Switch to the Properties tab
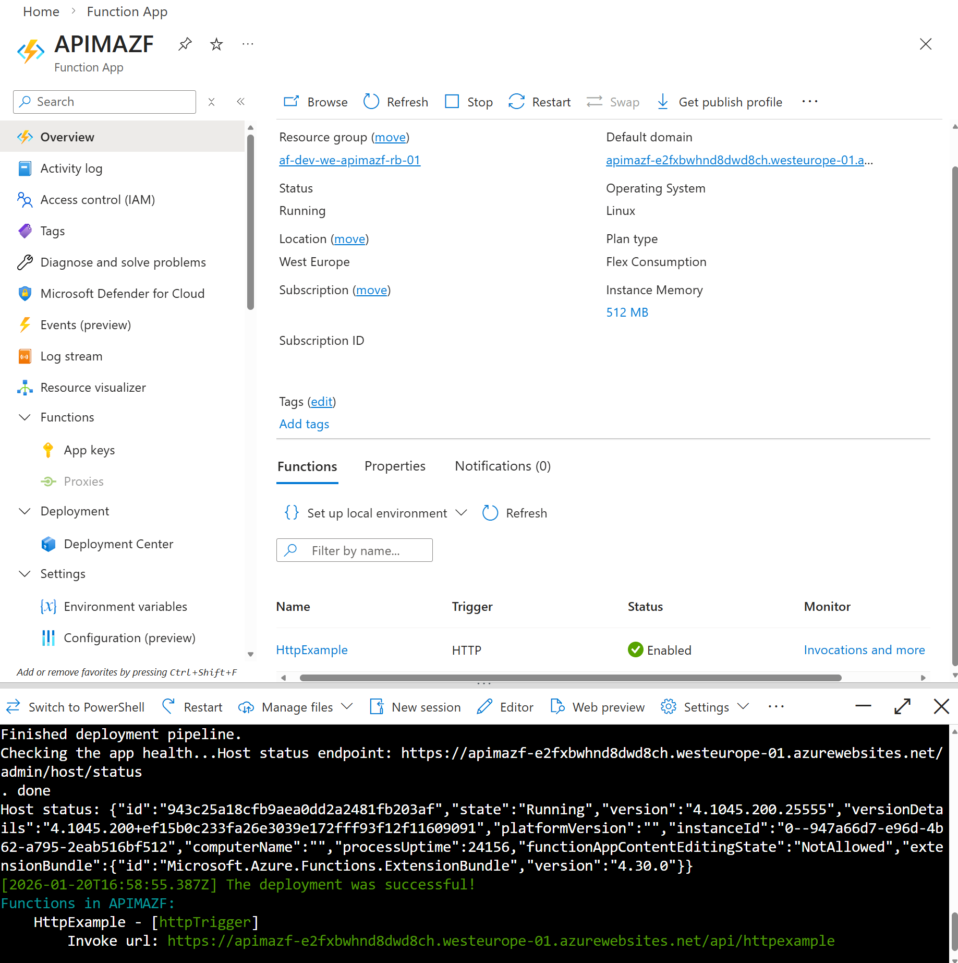Image resolution: width=958 pixels, height=963 pixels. click(395, 466)
